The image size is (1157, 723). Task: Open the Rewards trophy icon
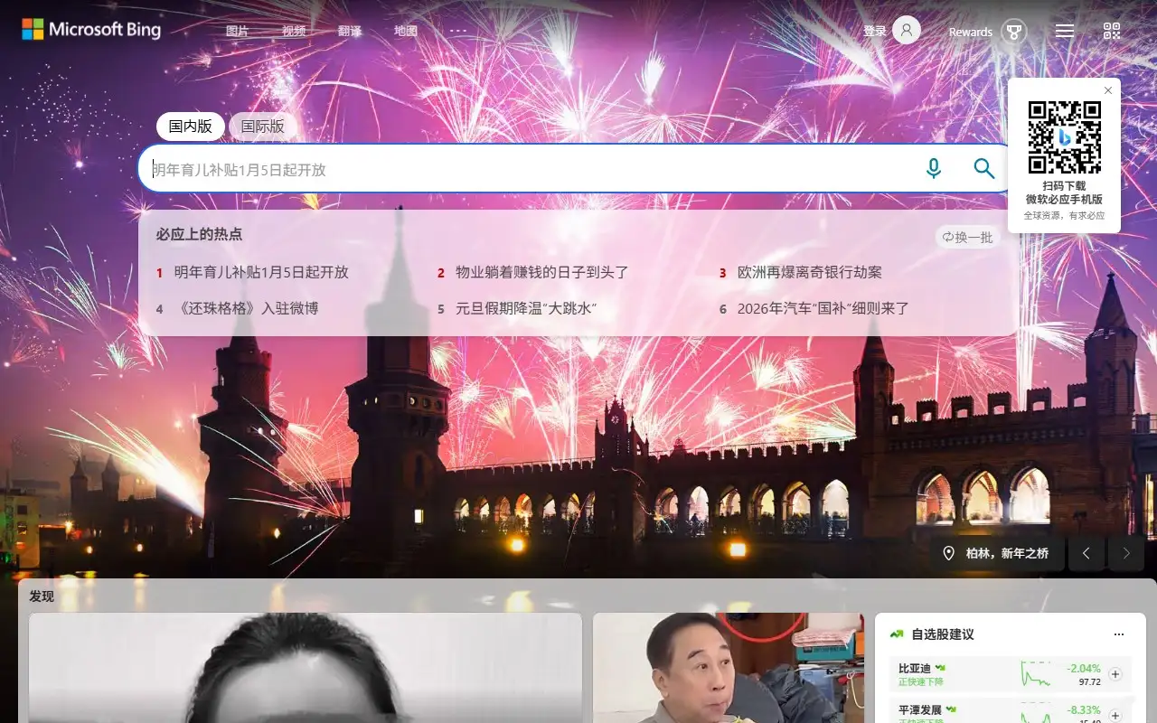point(1014,32)
